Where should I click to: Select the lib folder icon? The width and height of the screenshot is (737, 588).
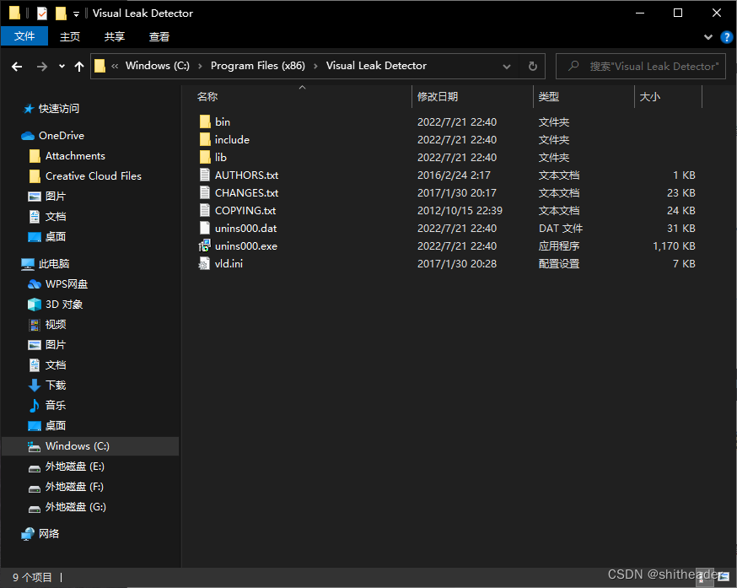[205, 157]
